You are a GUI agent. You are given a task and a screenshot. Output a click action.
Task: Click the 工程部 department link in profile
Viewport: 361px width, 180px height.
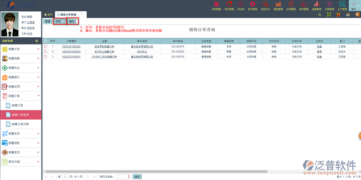coord(31,22)
